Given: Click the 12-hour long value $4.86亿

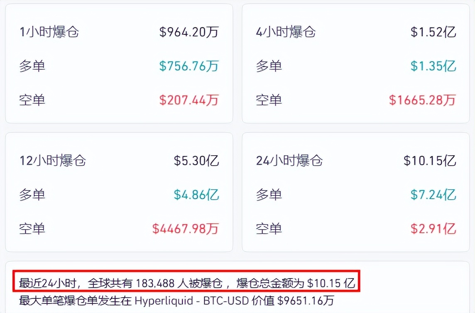Looking at the screenshot, I should (196, 194).
